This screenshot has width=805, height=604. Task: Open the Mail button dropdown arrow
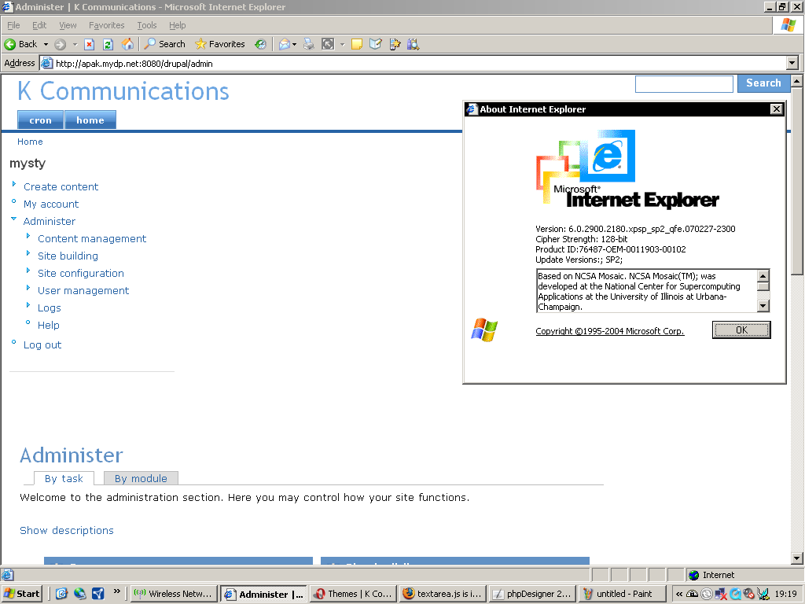pyautogui.click(x=294, y=45)
